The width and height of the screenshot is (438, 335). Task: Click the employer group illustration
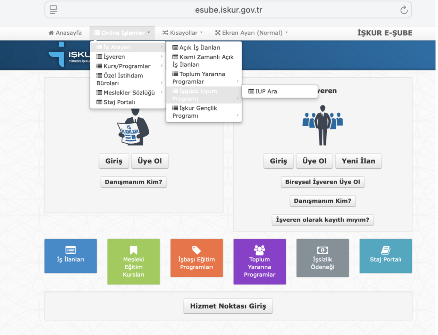click(x=323, y=125)
